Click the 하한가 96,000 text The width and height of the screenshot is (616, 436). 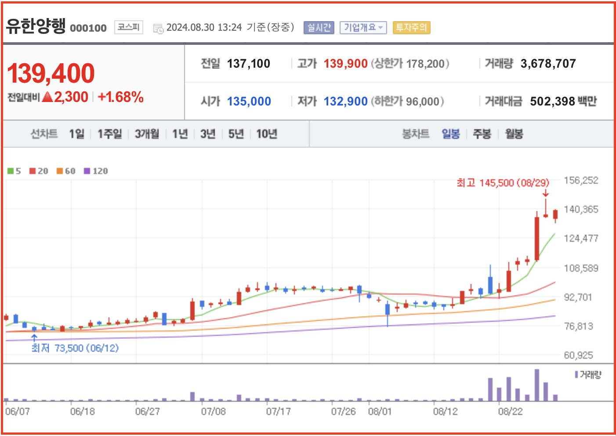[408, 102]
